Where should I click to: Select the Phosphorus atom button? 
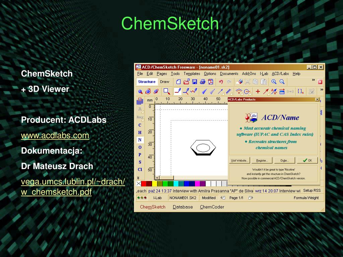tap(140, 155)
